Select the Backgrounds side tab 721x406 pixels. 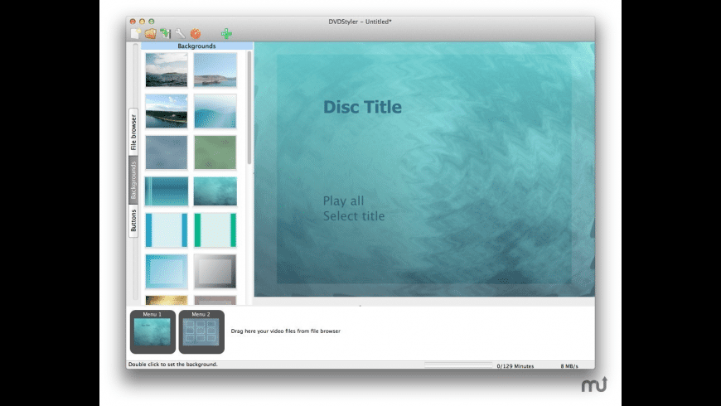coord(133,180)
